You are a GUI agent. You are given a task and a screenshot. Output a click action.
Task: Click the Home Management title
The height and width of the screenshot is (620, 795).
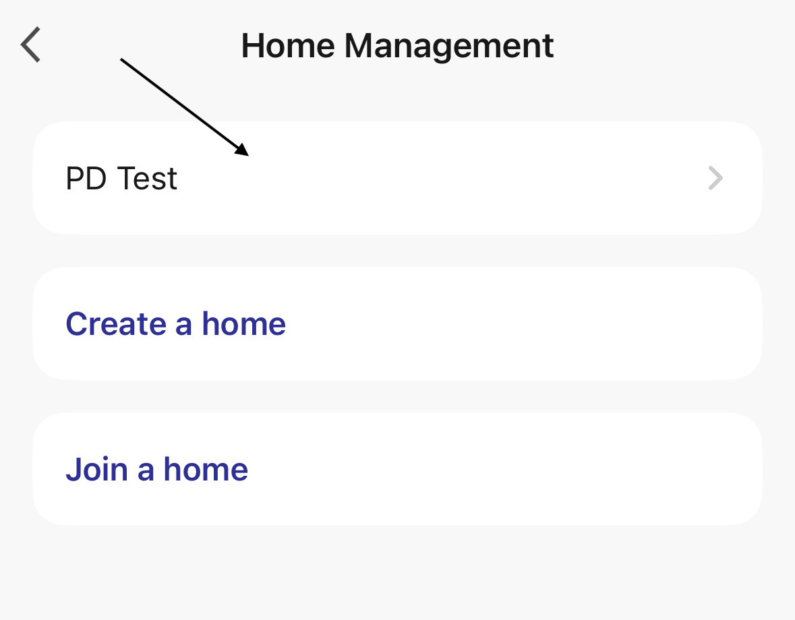pyautogui.click(x=397, y=46)
